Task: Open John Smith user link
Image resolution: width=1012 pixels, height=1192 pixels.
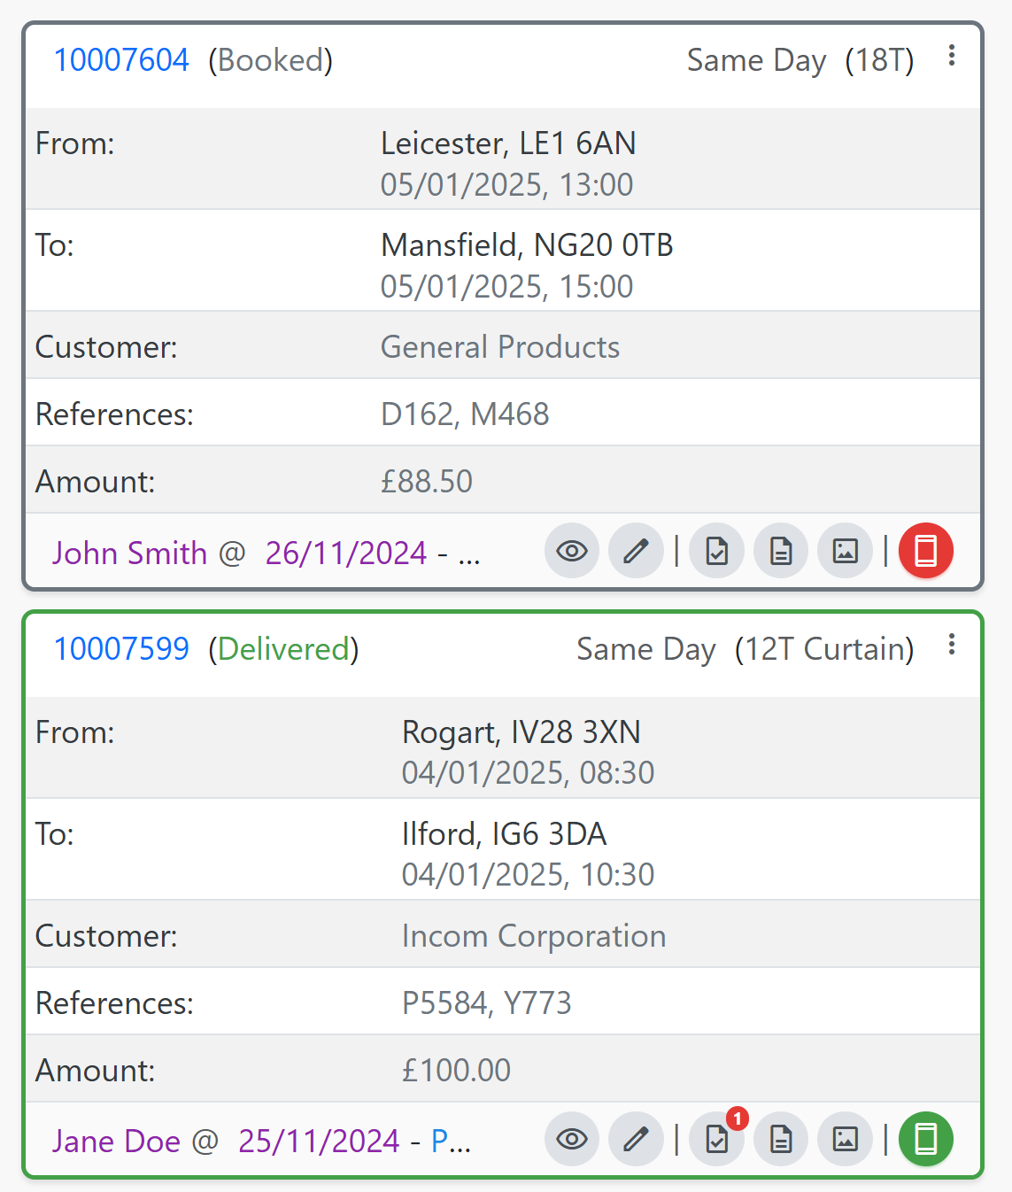Action: click(129, 553)
